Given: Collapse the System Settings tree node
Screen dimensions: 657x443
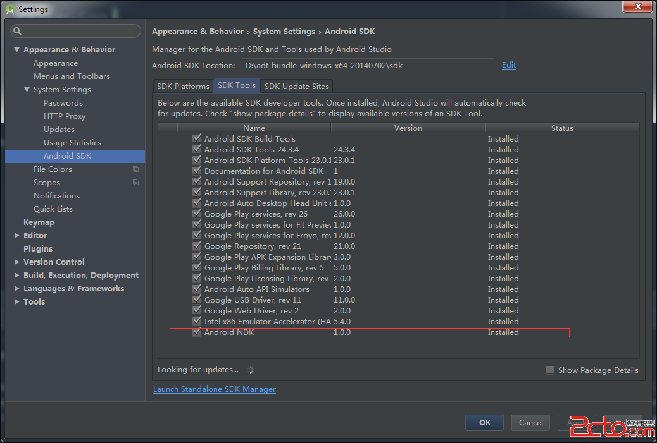Looking at the screenshot, I should (27, 90).
